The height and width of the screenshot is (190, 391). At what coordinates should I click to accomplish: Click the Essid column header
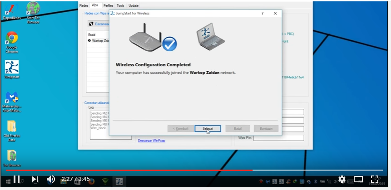[92, 35]
